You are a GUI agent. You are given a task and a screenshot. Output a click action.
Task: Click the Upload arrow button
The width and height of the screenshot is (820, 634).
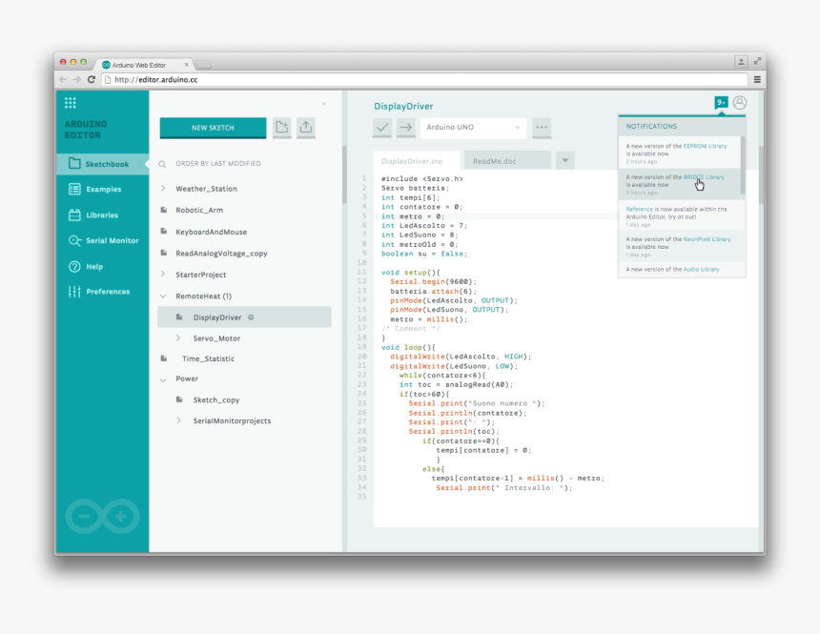[406, 127]
